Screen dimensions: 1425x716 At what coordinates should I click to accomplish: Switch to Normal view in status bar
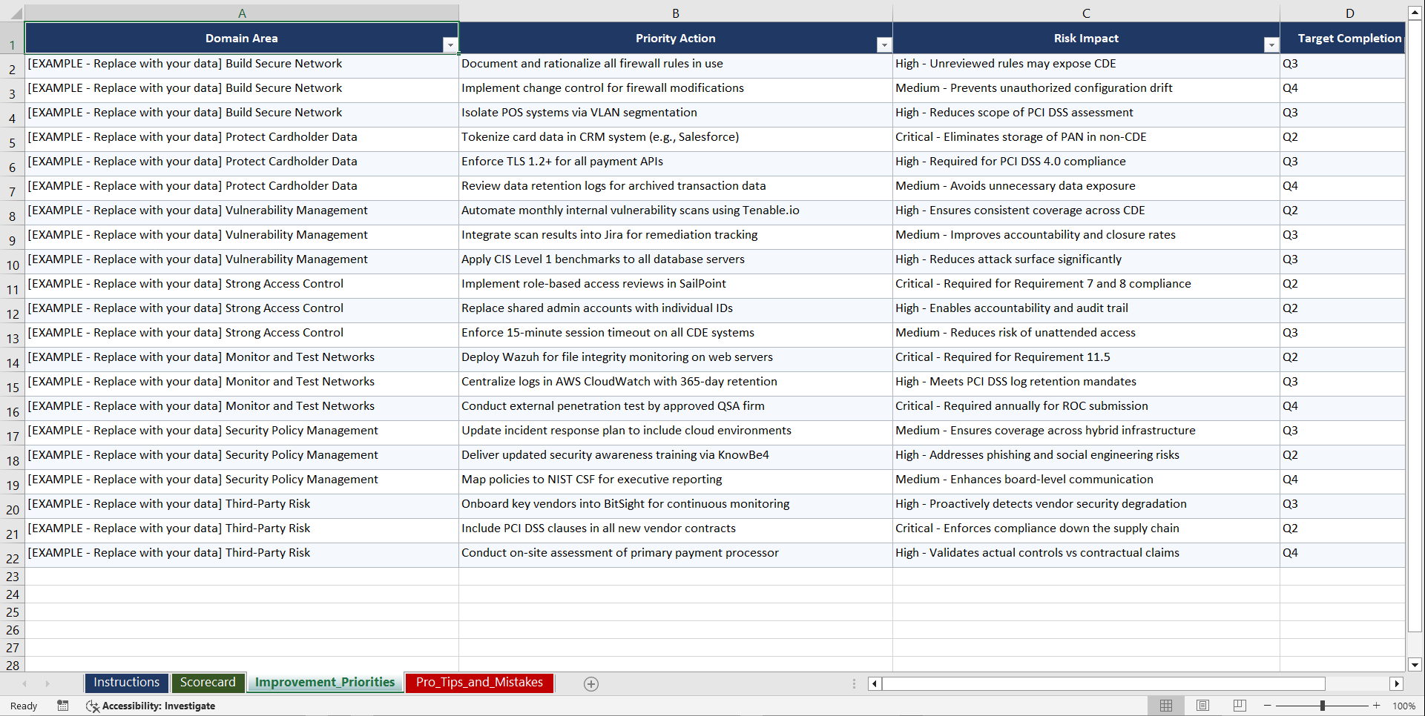1165,706
